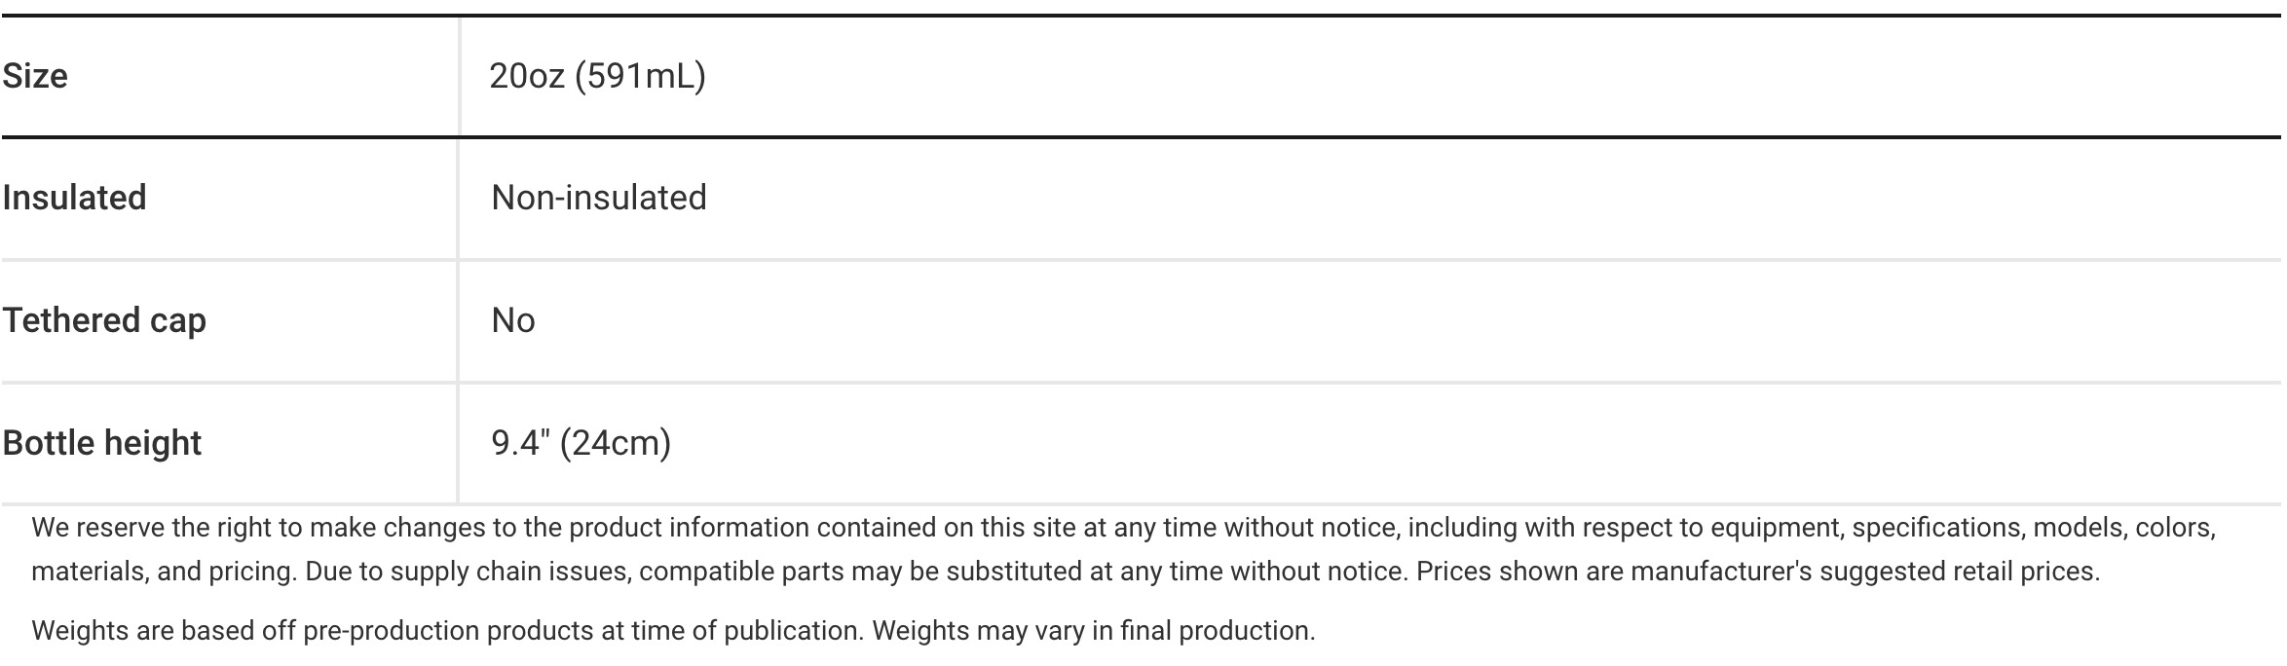2287x666 pixels.
Task: Click the "20oz (591mL)" size value
Action: [597, 76]
